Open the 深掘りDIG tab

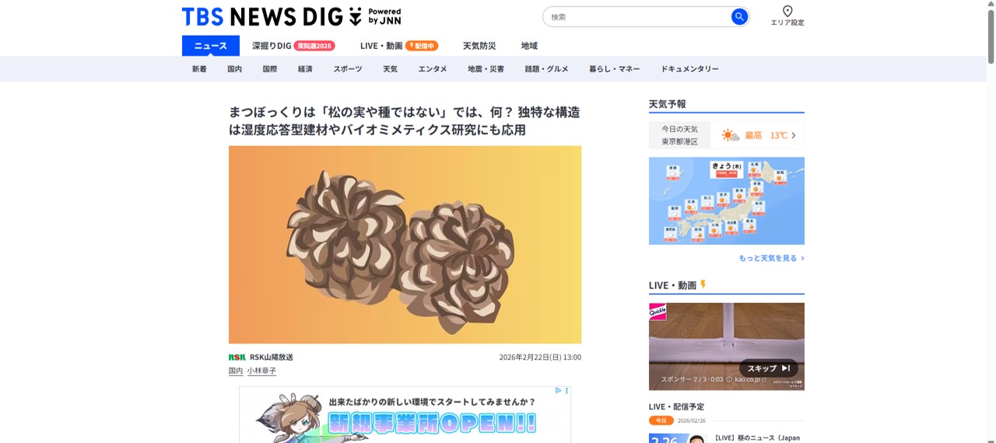tap(293, 46)
